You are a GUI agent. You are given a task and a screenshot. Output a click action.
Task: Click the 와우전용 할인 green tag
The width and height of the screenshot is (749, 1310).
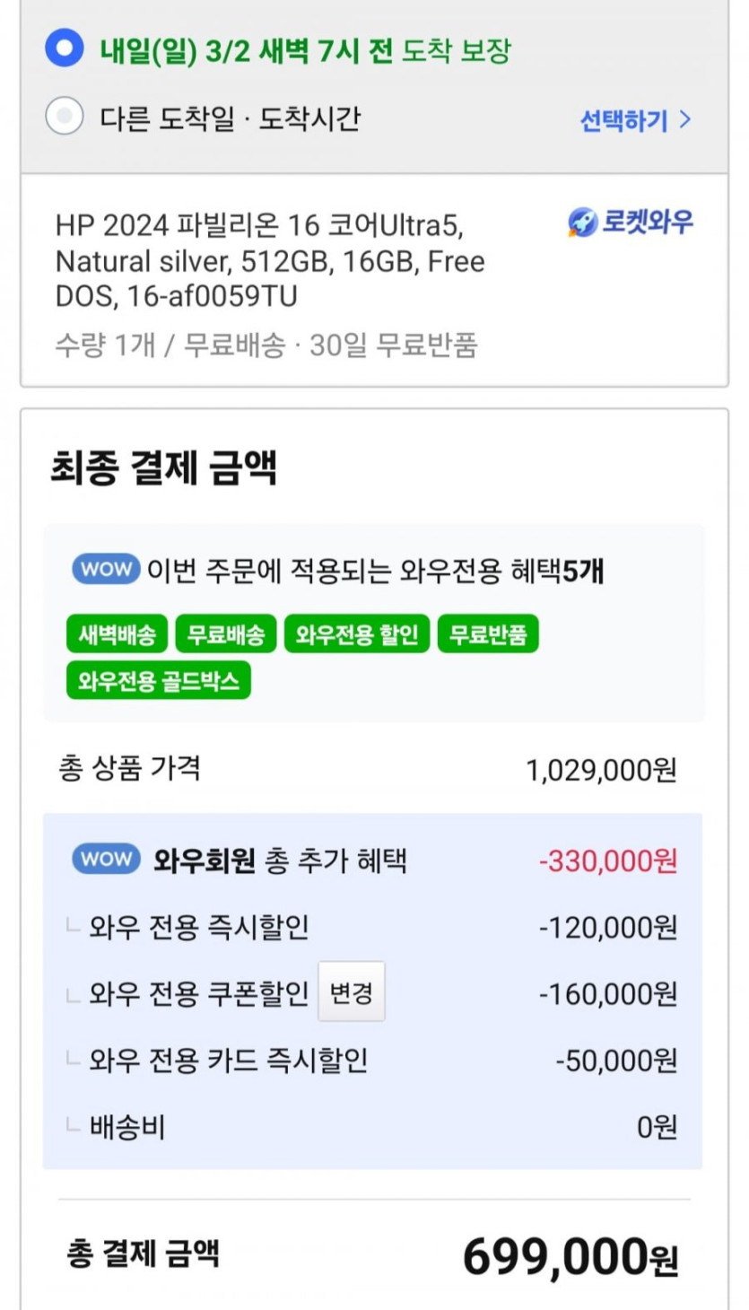(357, 635)
